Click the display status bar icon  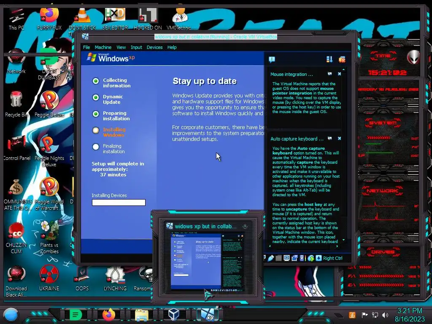coord(286,258)
